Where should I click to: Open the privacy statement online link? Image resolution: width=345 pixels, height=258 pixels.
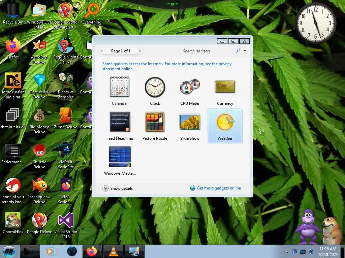[x=167, y=66]
